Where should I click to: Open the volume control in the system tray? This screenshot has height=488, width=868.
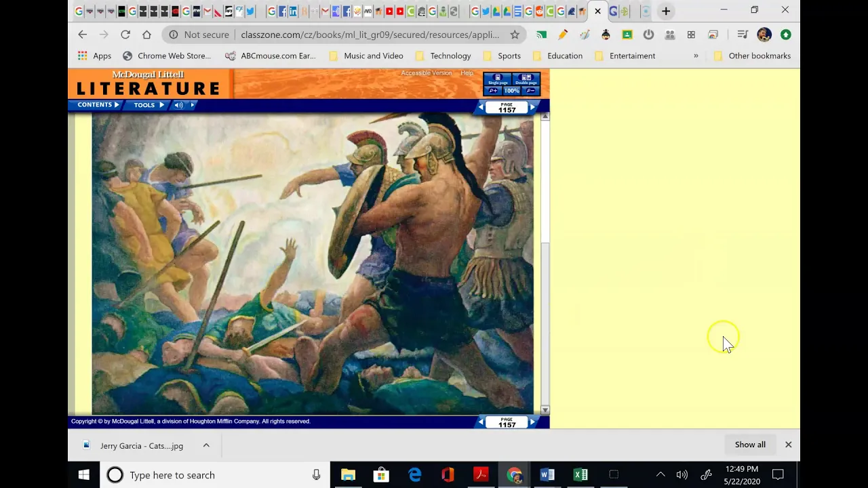tap(682, 475)
